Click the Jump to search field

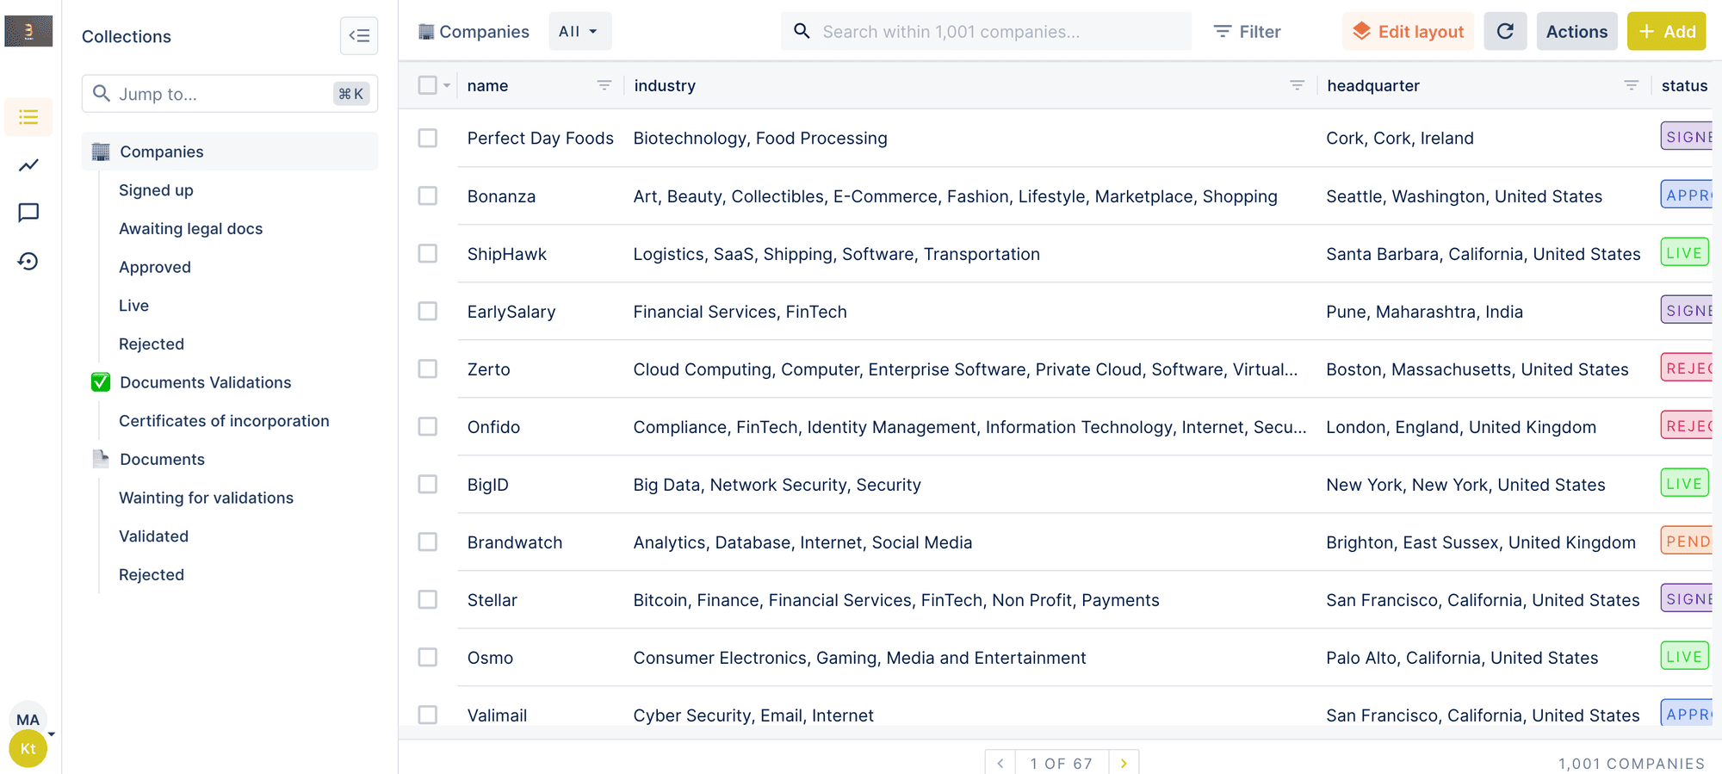click(x=230, y=94)
